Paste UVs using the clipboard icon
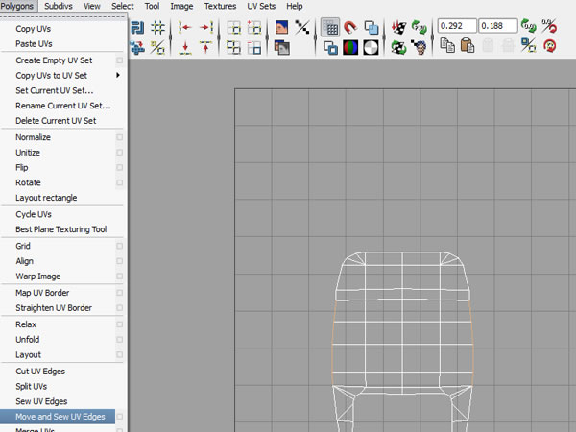 (x=468, y=46)
